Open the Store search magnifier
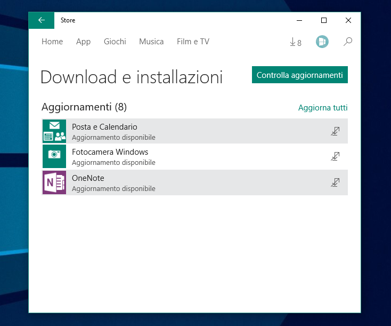 [x=348, y=42]
